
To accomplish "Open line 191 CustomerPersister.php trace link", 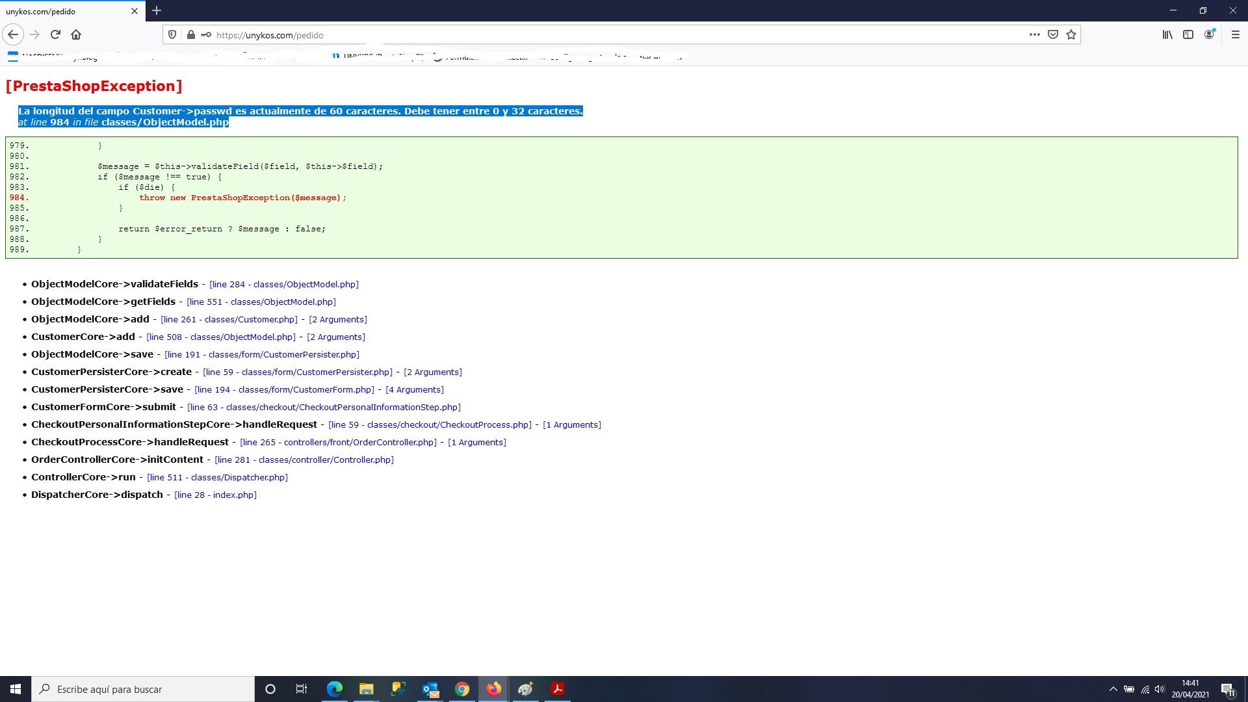I will point(262,354).
